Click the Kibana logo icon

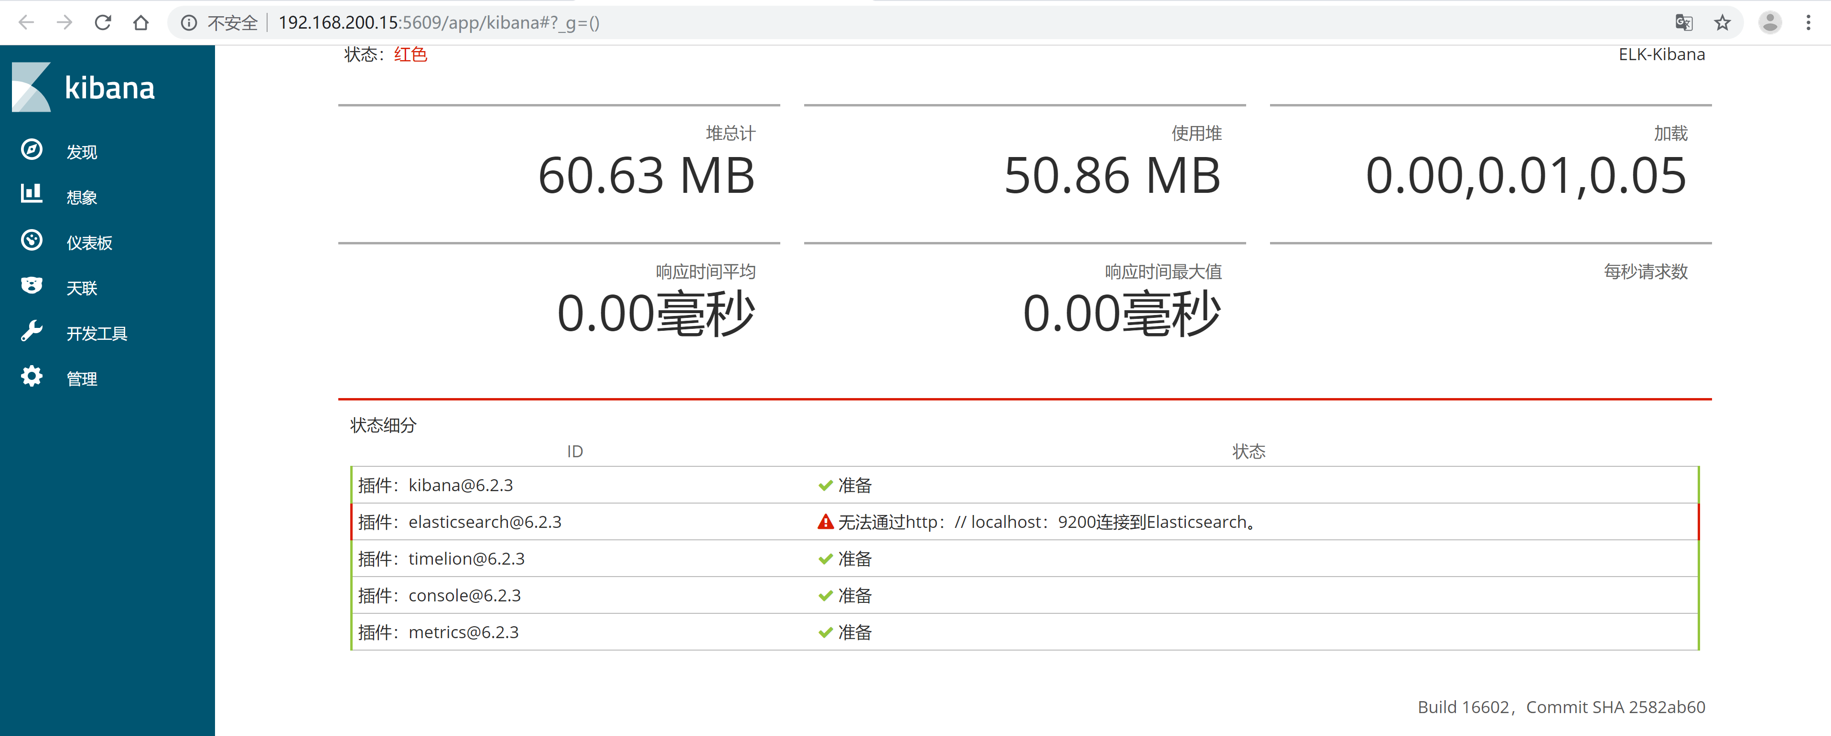[x=31, y=86]
